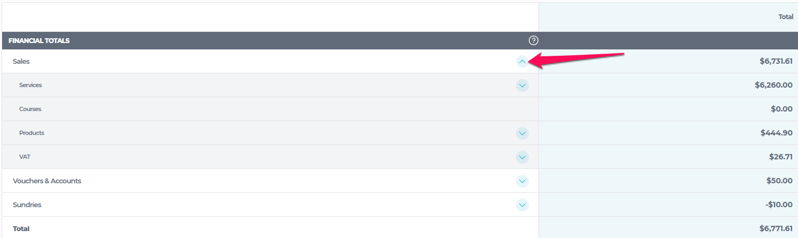Expand the VAT row chevron
The width and height of the screenshot is (798, 238).
522,157
